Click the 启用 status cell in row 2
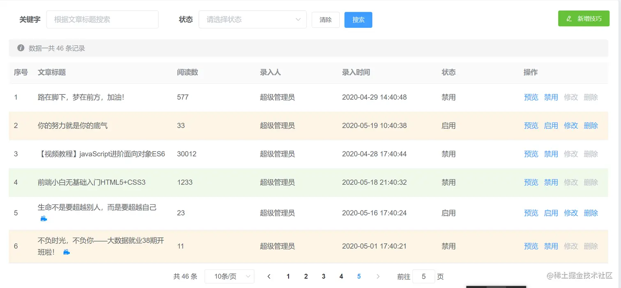Image resolution: width=621 pixels, height=288 pixels. click(448, 126)
